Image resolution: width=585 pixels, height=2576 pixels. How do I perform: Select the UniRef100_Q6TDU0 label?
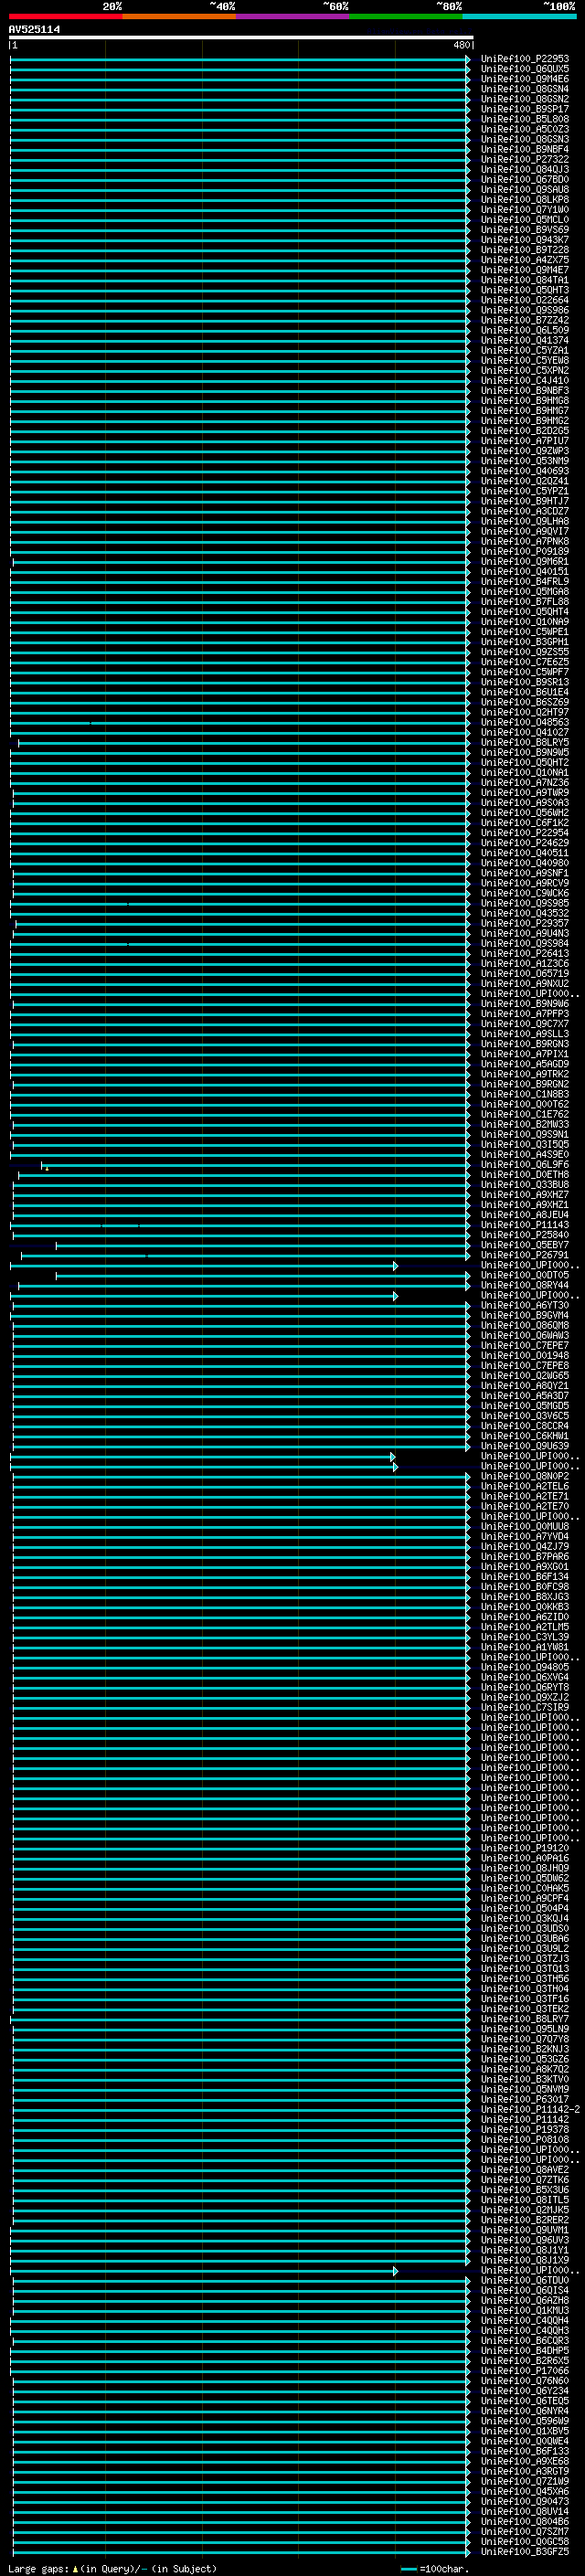(x=524, y=2280)
